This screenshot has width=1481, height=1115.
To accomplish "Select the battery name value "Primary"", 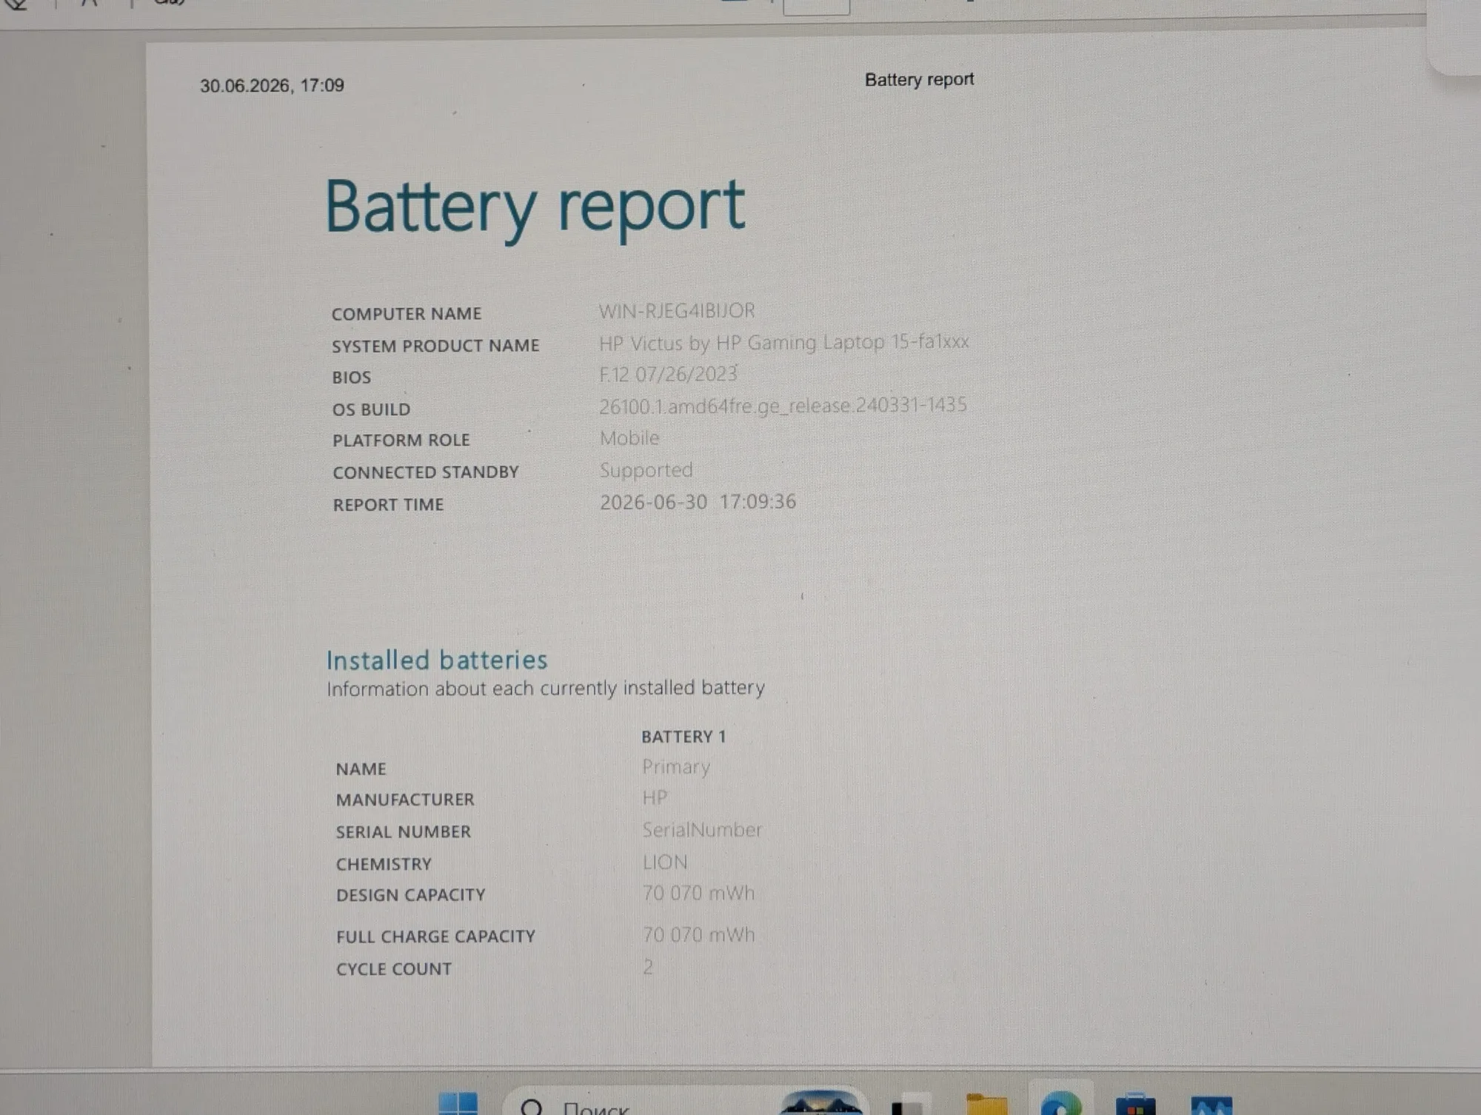I will tap(676, 767).
